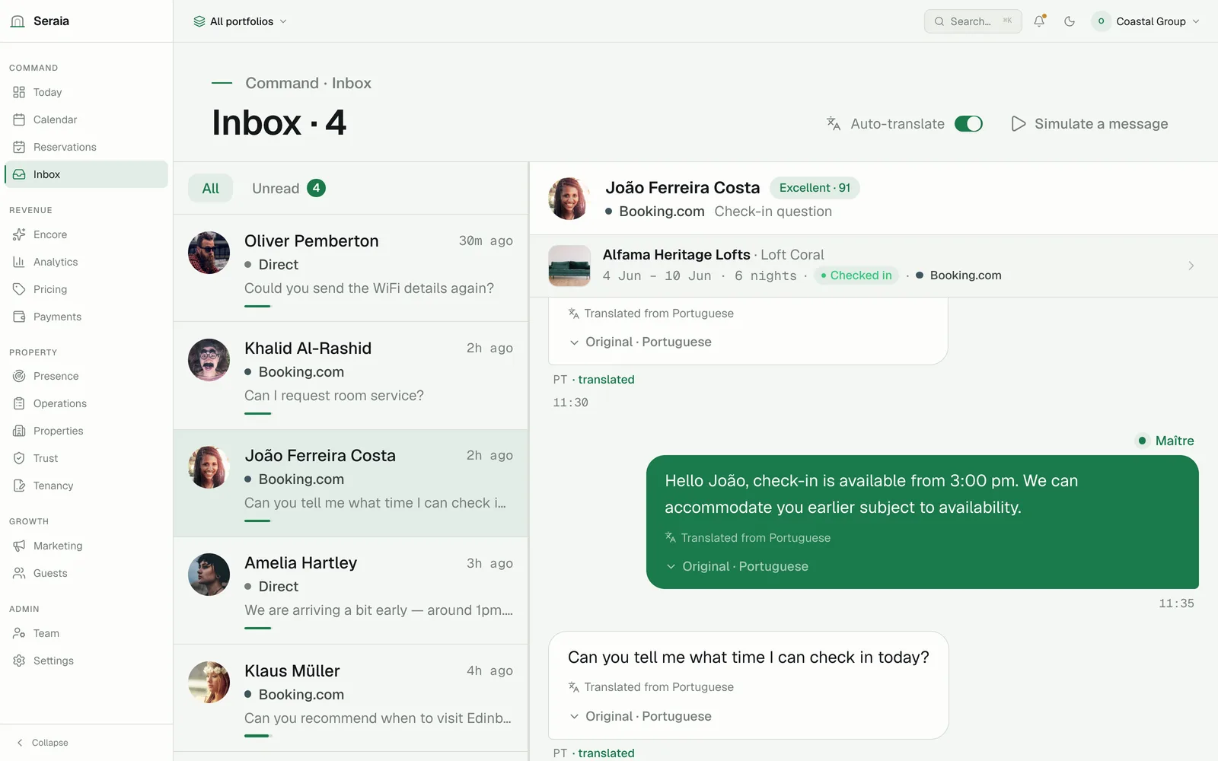Open Pricing tag icon

pos(19,289)
